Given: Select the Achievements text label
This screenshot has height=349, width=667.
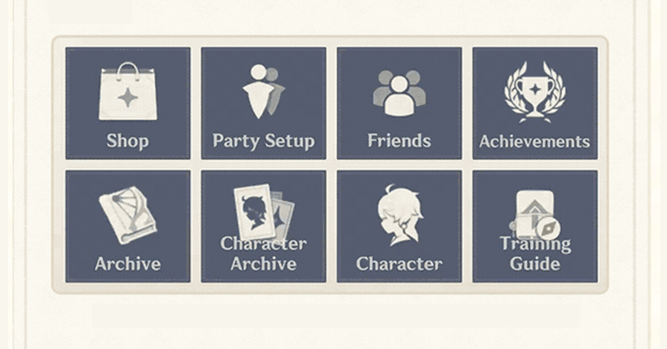Looking at the screenshot, I should click(x=534, y=141).
